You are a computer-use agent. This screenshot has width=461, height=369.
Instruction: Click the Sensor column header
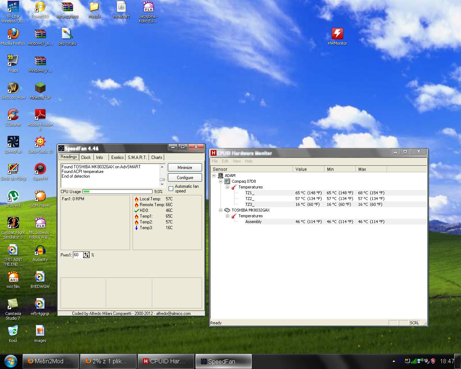coord(252,169)
